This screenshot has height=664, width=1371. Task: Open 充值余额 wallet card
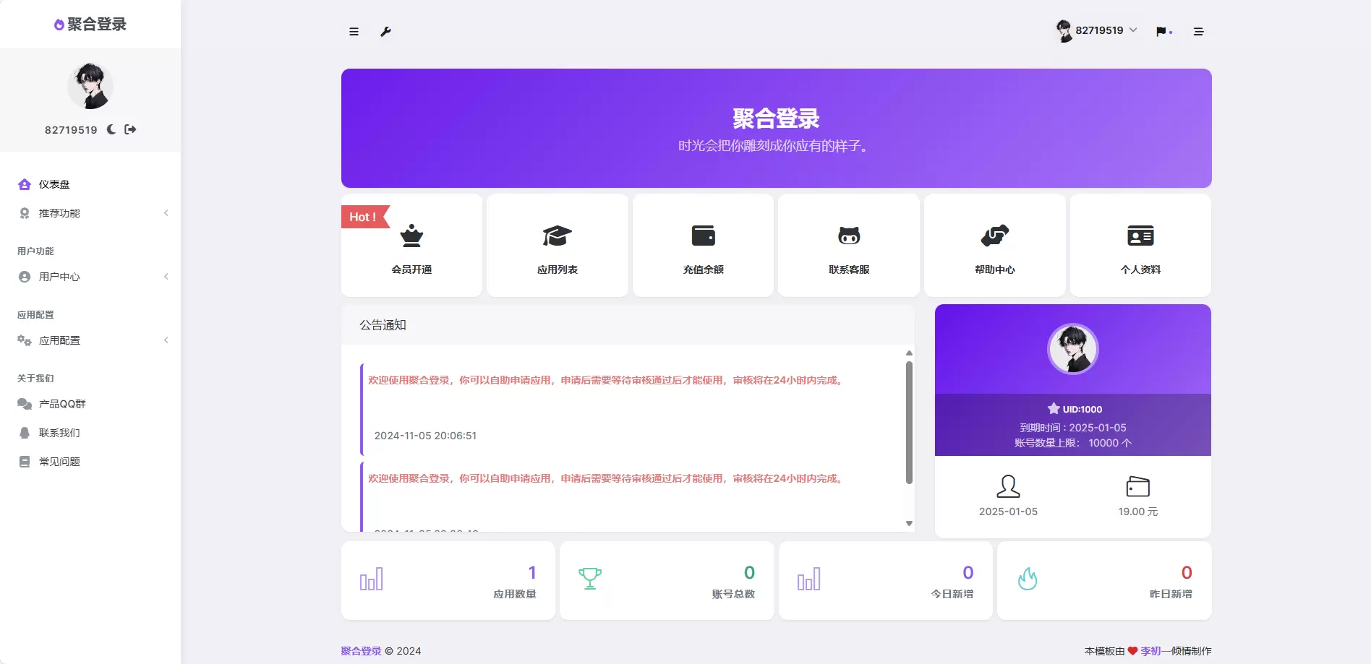(704, 245)
